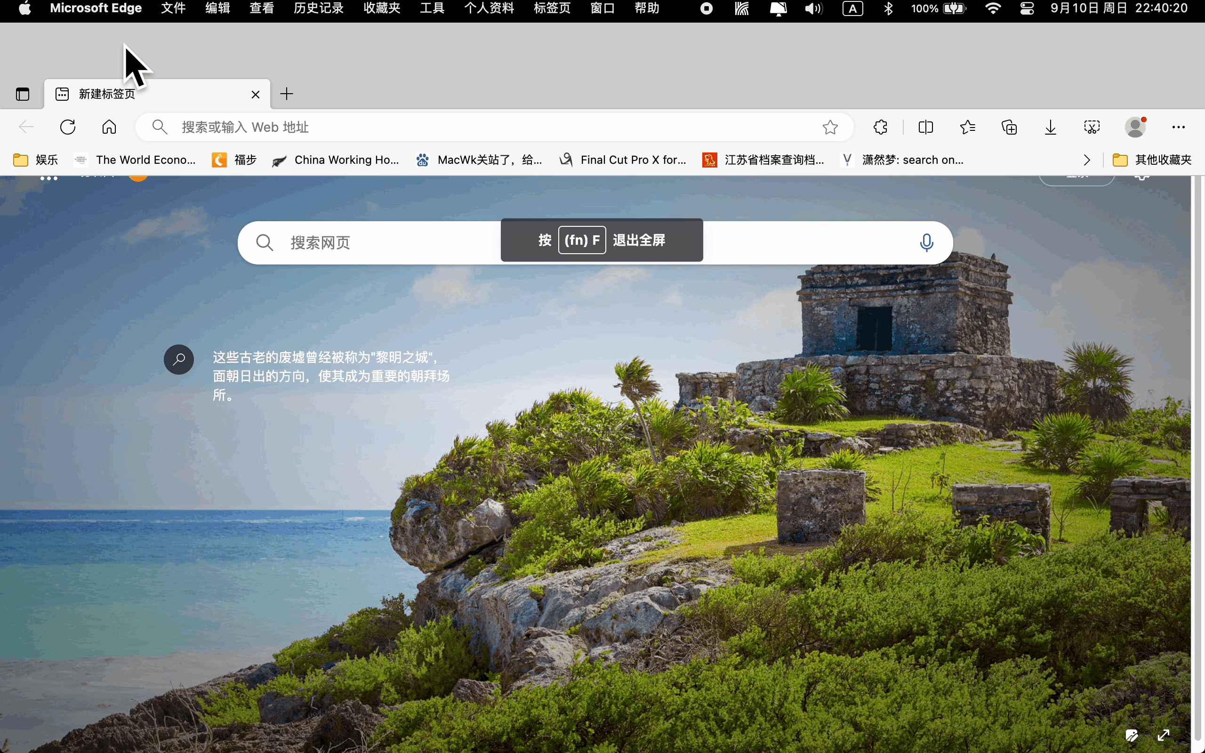Toggle the Split screen icon
This screenshot has height=753, width=1205.
tap(926, 127)
